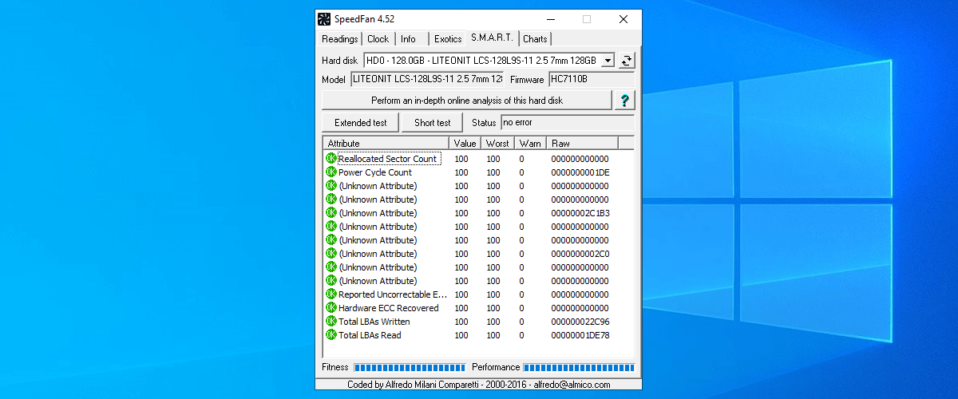Refresh the hard disk list with arrows icon
Screen dimensions: 958x399
(x=627, y=61)
